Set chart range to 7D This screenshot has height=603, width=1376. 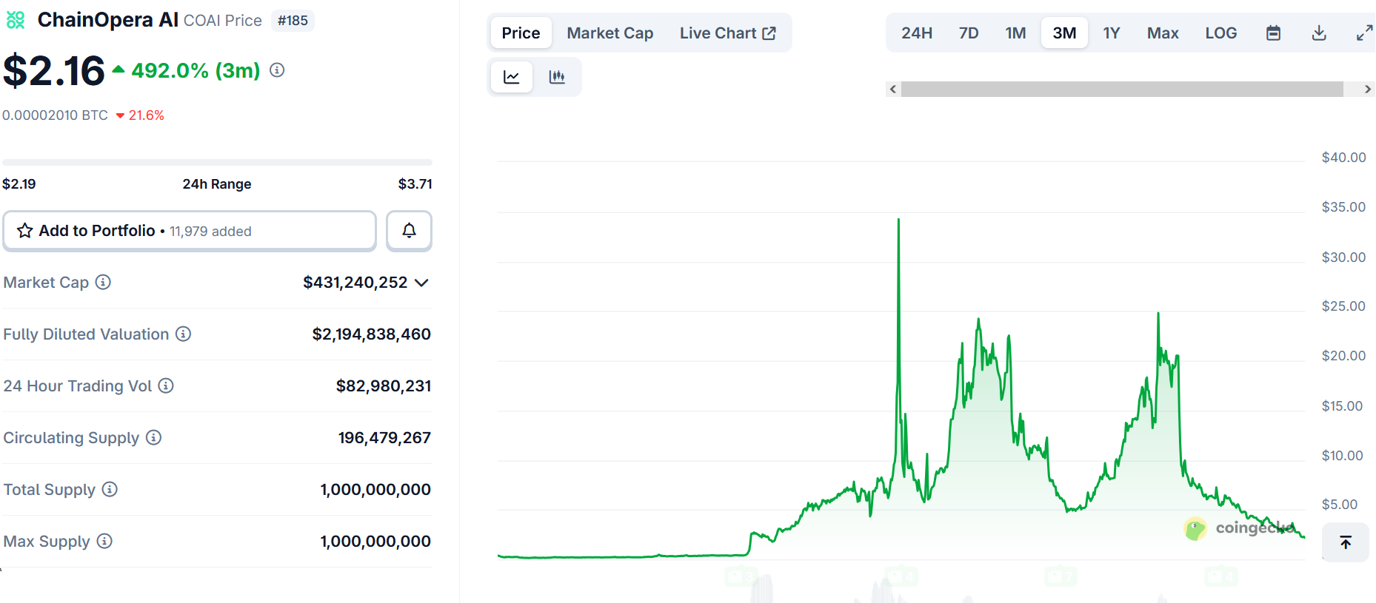coord(969,33)
